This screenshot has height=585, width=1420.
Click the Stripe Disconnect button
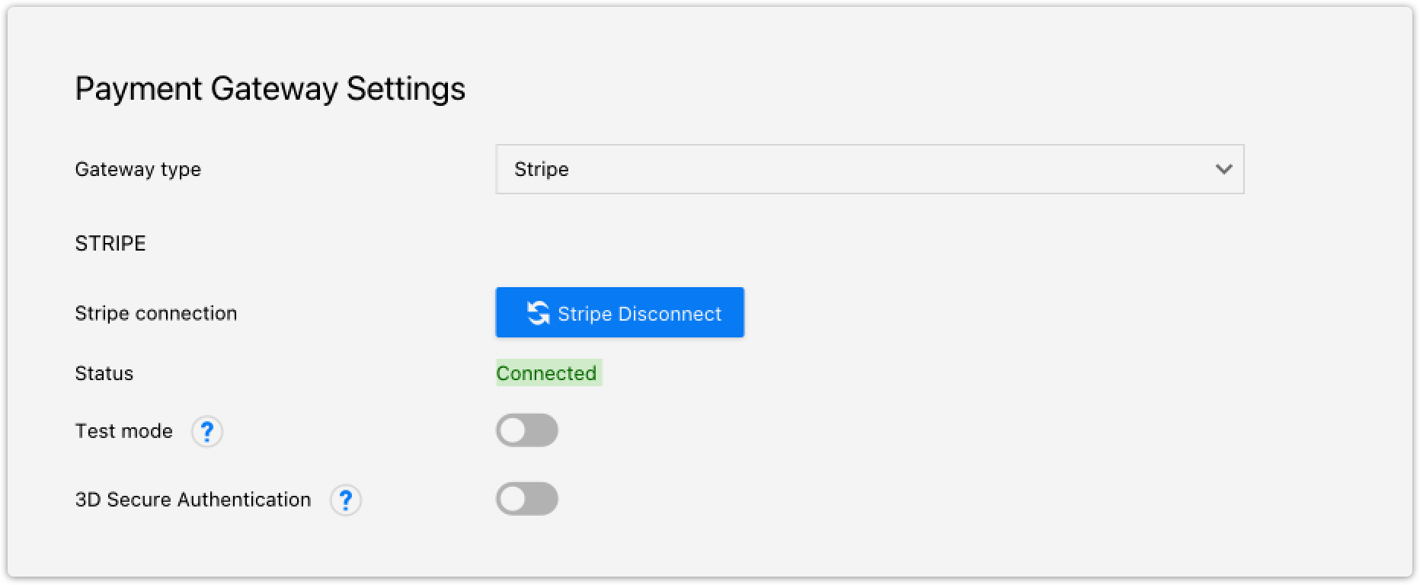pos(620,312)
